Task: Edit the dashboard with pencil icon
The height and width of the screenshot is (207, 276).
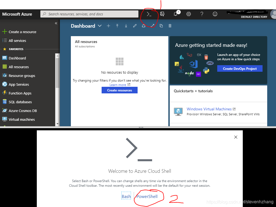Action: coord(135,26)
